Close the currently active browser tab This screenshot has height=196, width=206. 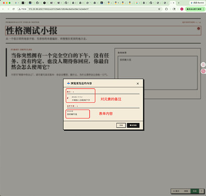coord(173,3)
